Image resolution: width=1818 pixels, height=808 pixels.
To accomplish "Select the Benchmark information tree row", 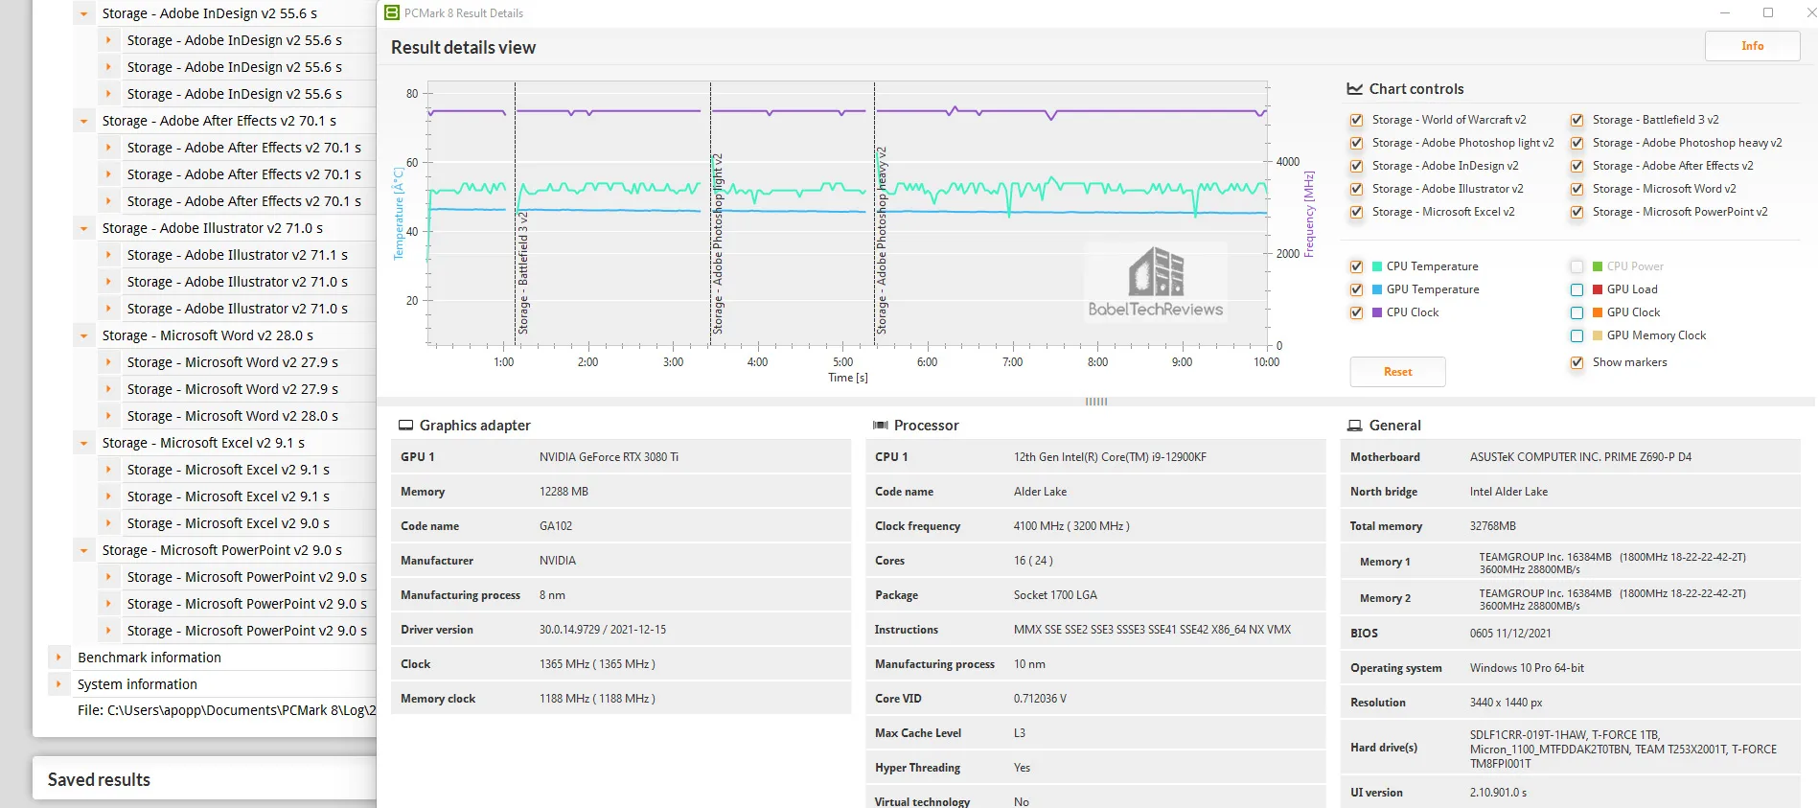I will [x=150, y=658].
